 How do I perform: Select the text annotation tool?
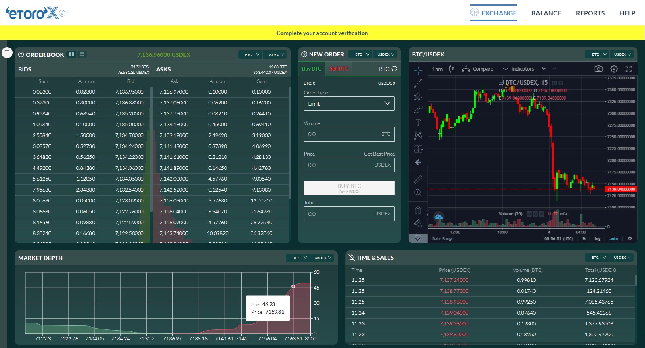418,123
